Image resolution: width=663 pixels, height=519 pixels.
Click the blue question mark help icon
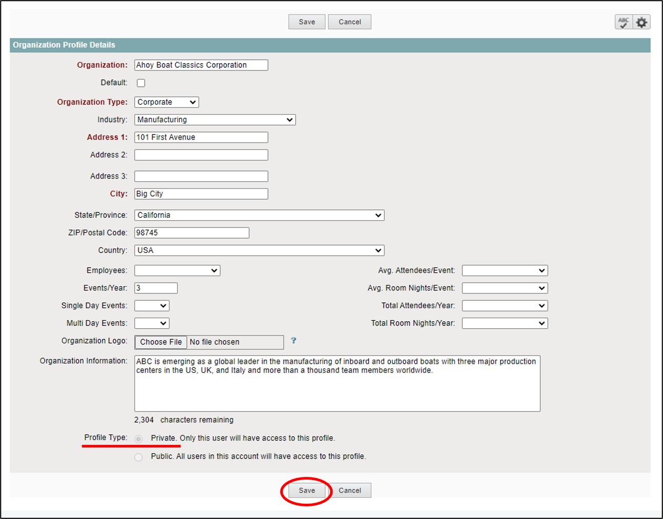tap(293, 341)
